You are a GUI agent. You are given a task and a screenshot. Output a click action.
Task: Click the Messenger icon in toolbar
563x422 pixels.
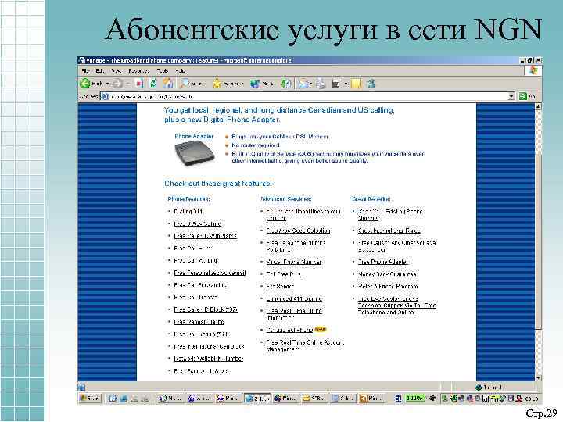click(371, 84)
